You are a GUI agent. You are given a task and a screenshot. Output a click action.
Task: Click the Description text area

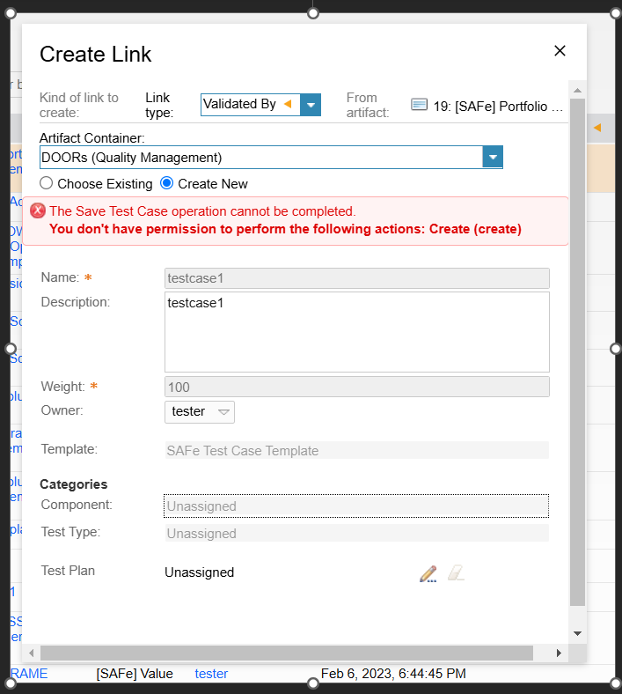[x=356, y=332]
